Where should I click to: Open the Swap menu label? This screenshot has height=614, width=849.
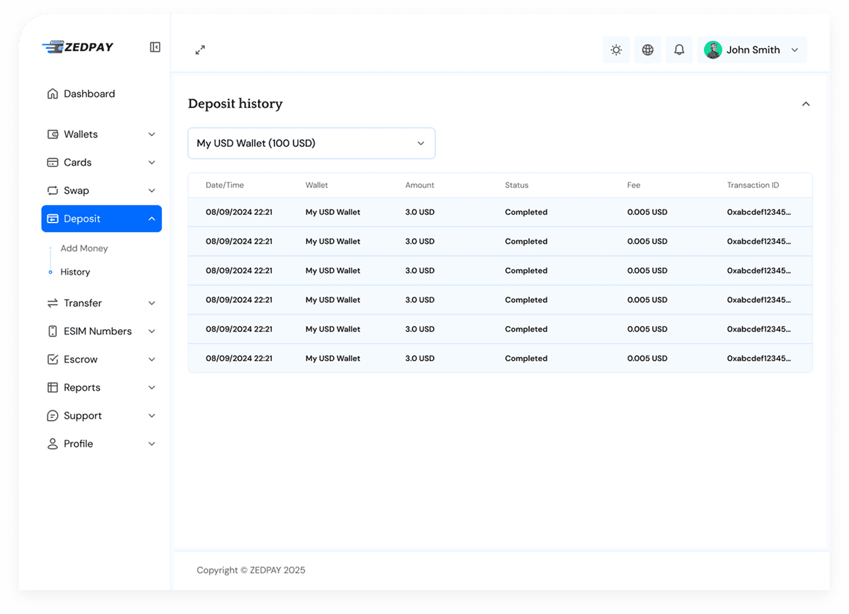coord(76,190)
